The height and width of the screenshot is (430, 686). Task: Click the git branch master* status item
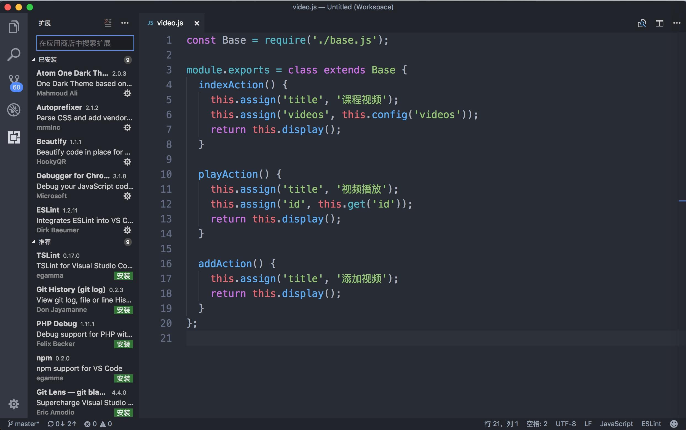(24, 423)
